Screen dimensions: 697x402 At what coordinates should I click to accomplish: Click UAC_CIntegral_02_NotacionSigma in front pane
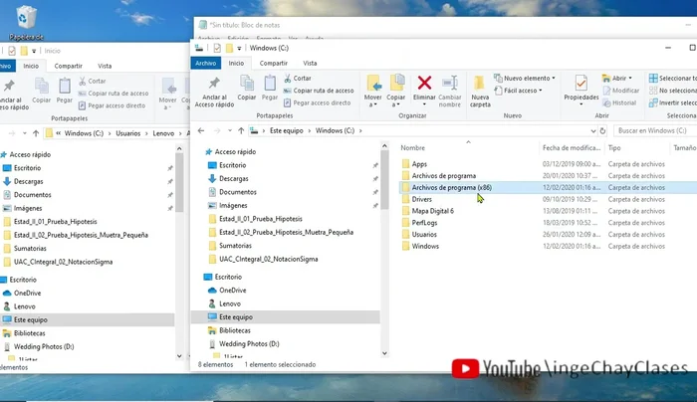(x=263, y=259)
